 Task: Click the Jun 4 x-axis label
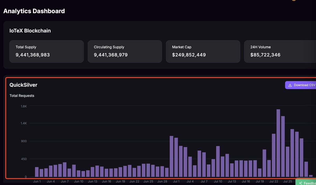51,181
